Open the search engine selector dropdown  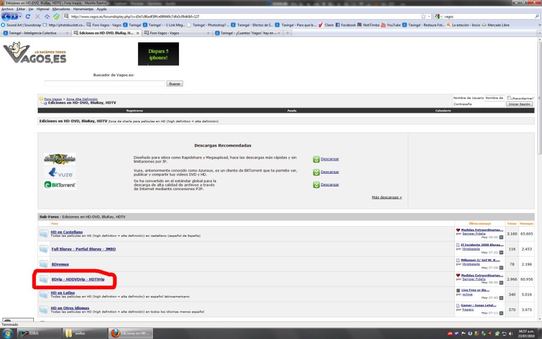(438, 16)
